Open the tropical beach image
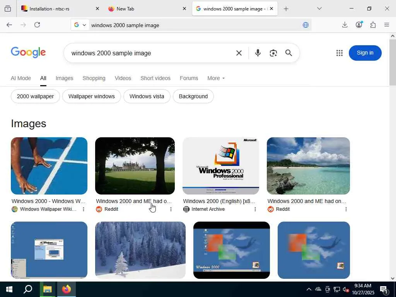The width and height of the screenshot is (396, 297). pos(308,166)
